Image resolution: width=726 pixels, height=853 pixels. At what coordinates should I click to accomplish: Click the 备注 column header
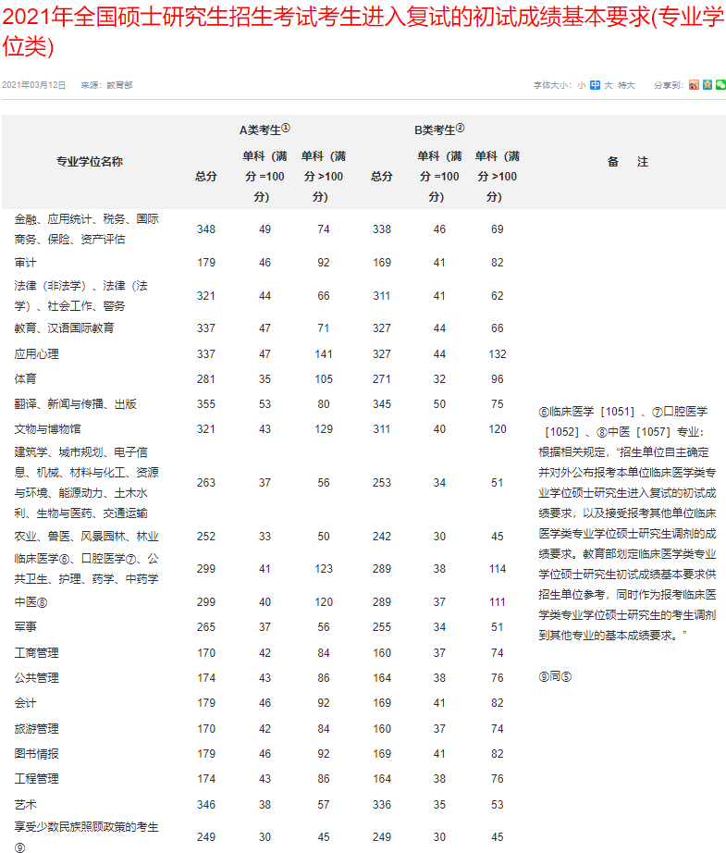click(x=628, y=162)
